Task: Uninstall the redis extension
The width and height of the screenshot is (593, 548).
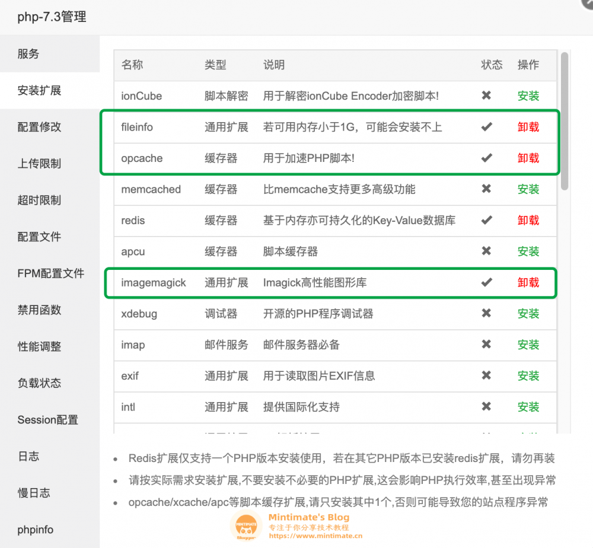Action: [528, 220]
